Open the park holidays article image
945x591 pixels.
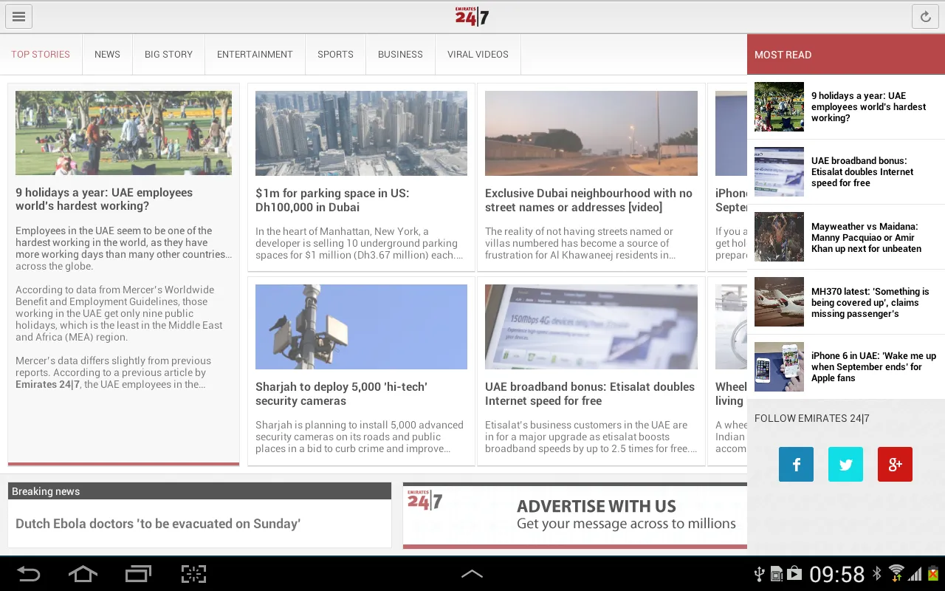pyautogui.click(x=123, y=133)
